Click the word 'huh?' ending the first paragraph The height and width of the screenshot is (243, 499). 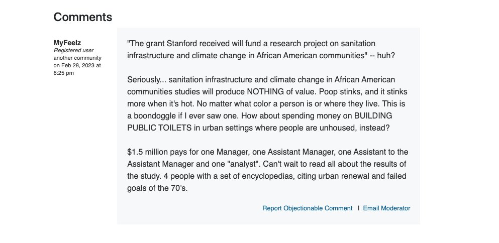(386, 56)
